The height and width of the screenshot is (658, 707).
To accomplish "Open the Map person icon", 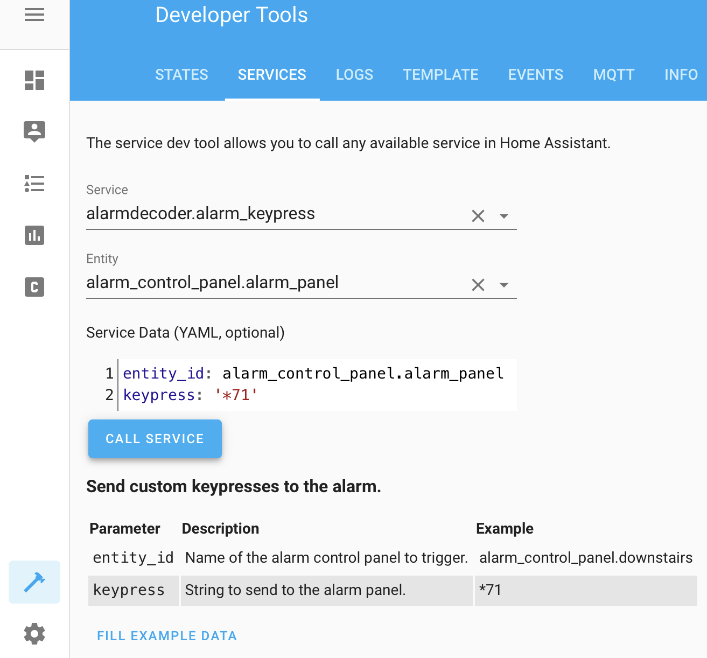I will pyautogui.click(x=34, y=131).
